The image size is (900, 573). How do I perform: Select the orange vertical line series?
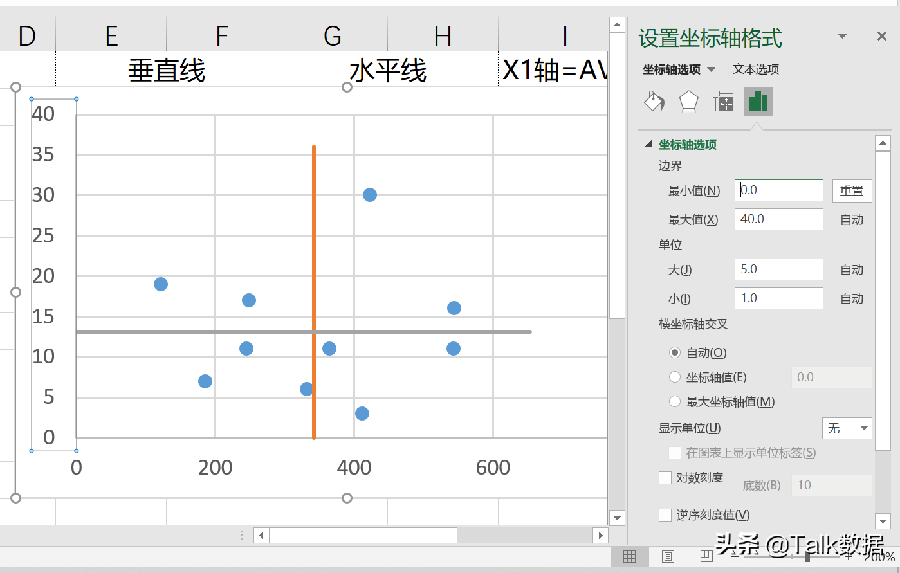click(x=314, y=257)
